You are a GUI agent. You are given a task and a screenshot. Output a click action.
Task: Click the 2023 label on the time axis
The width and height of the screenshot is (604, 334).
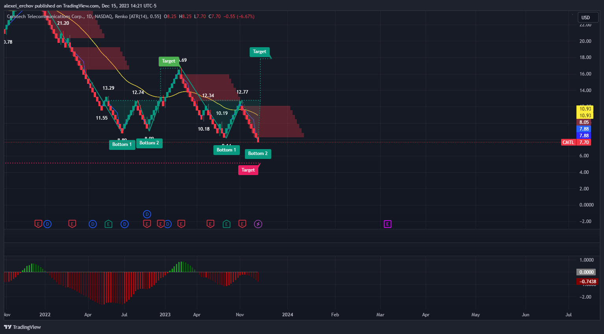pos(165,315)
